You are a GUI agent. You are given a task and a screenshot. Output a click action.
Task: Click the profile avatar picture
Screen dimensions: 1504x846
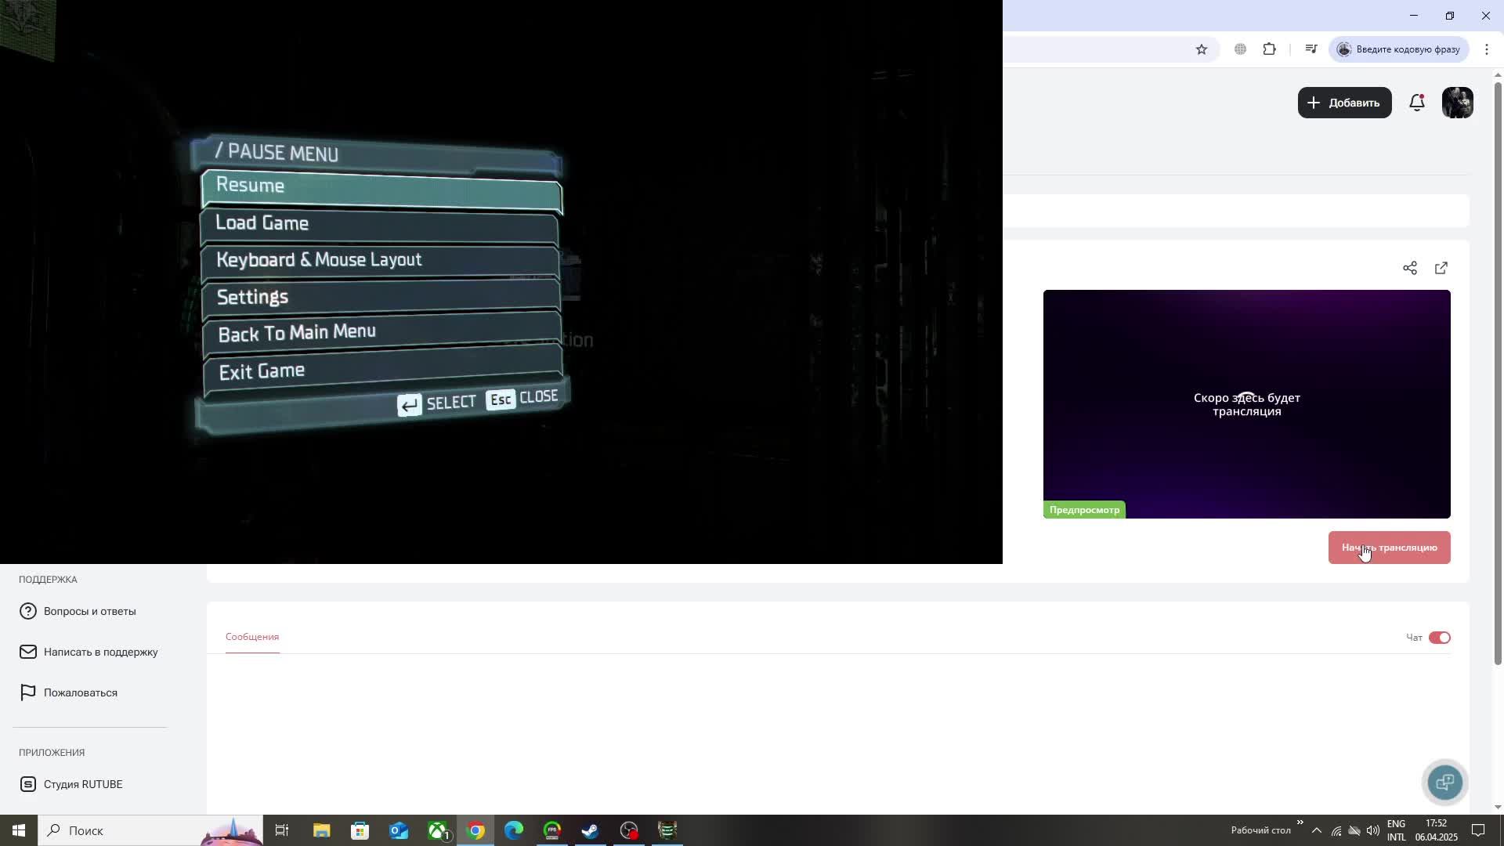1457,103
